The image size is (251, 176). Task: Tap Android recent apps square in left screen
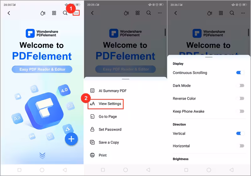coord(19,170)
